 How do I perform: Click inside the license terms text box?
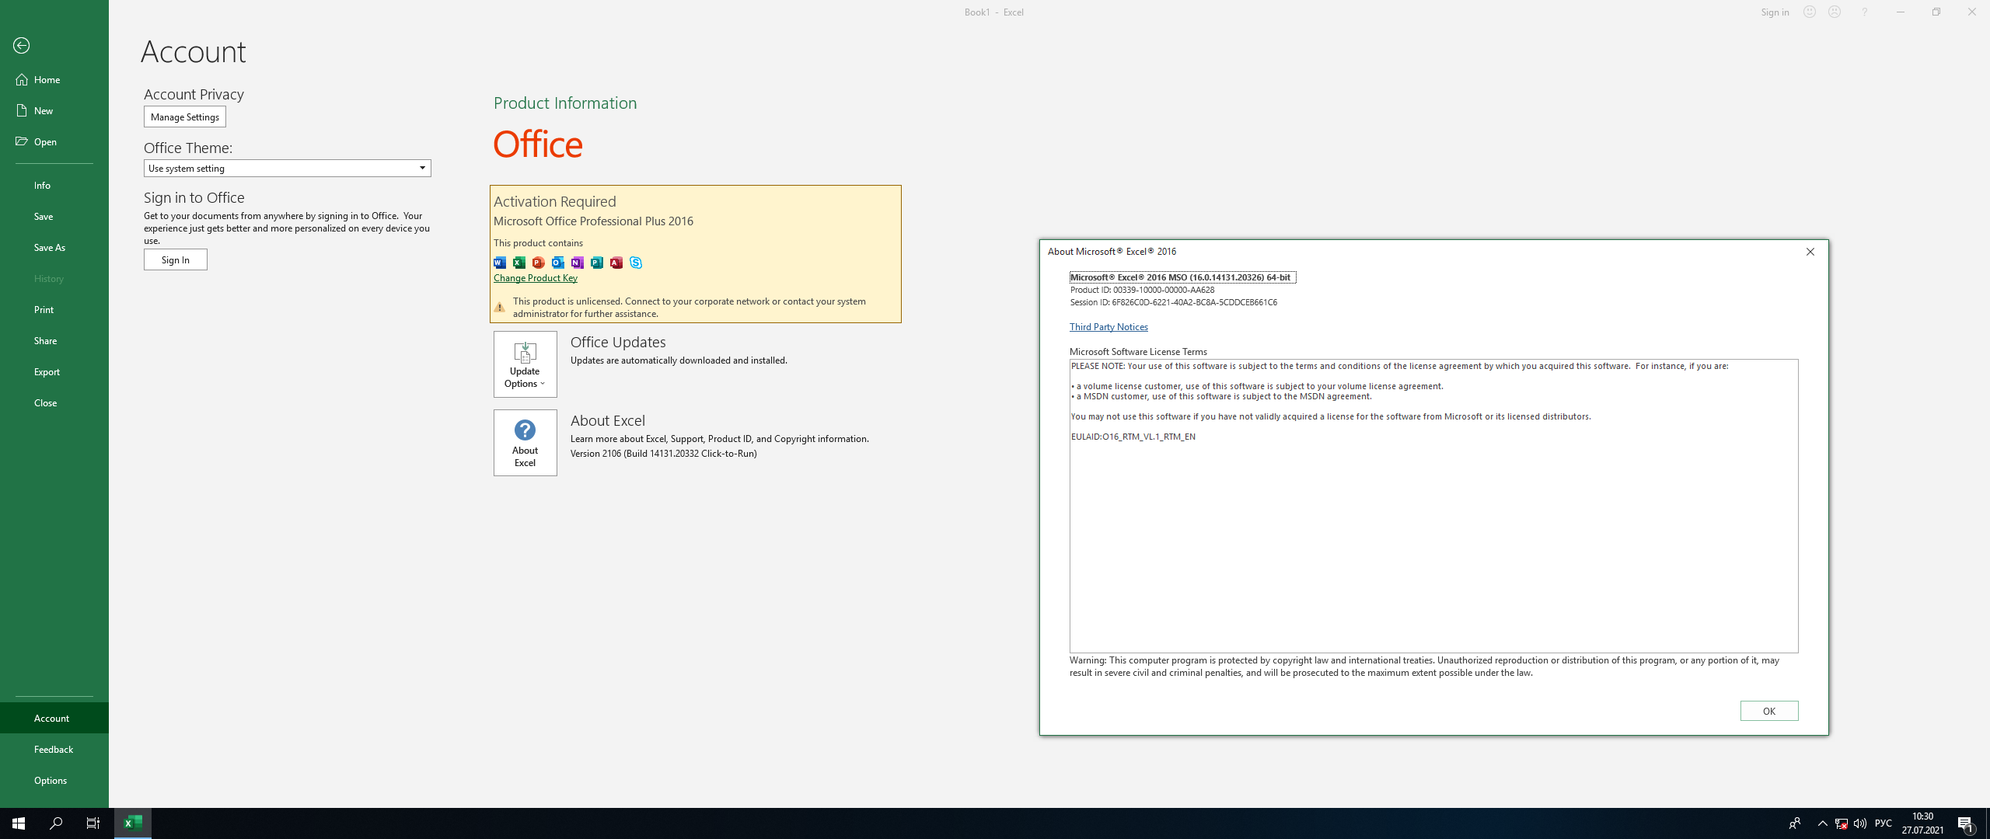click(x=1433, y=506)
